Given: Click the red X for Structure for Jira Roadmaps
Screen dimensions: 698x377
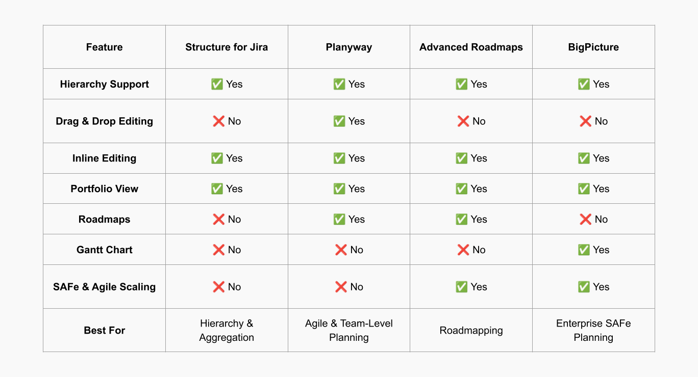Looking at the screenshot, I should pos(219,220).
